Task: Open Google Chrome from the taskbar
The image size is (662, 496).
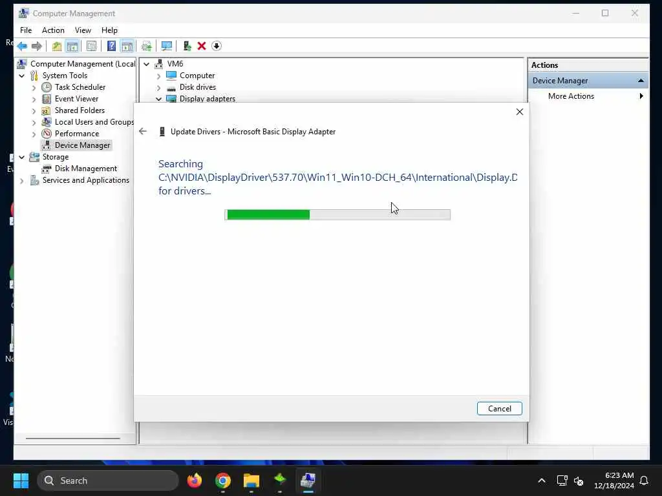Action: 223,480
